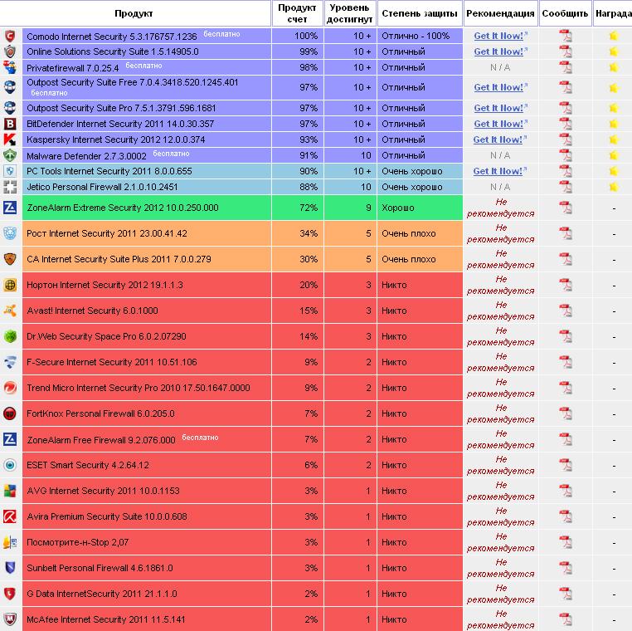This screenshot has height=631, width=632.
Task: Click the PC Tools Internet Security icon
Action: point(10,171)
